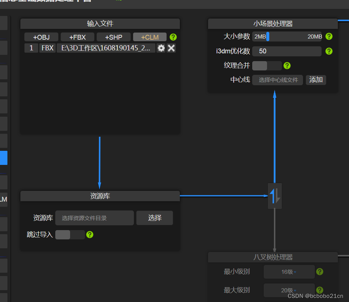
Task: Select the highlighted blue icon in left sidebar
Action: 4,158
